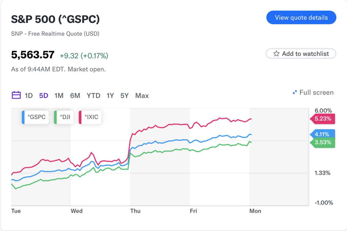The height and width of the screenshot is (231, 347).
Task: Toggle the ^IXIC legend chip
Action: 91,117
